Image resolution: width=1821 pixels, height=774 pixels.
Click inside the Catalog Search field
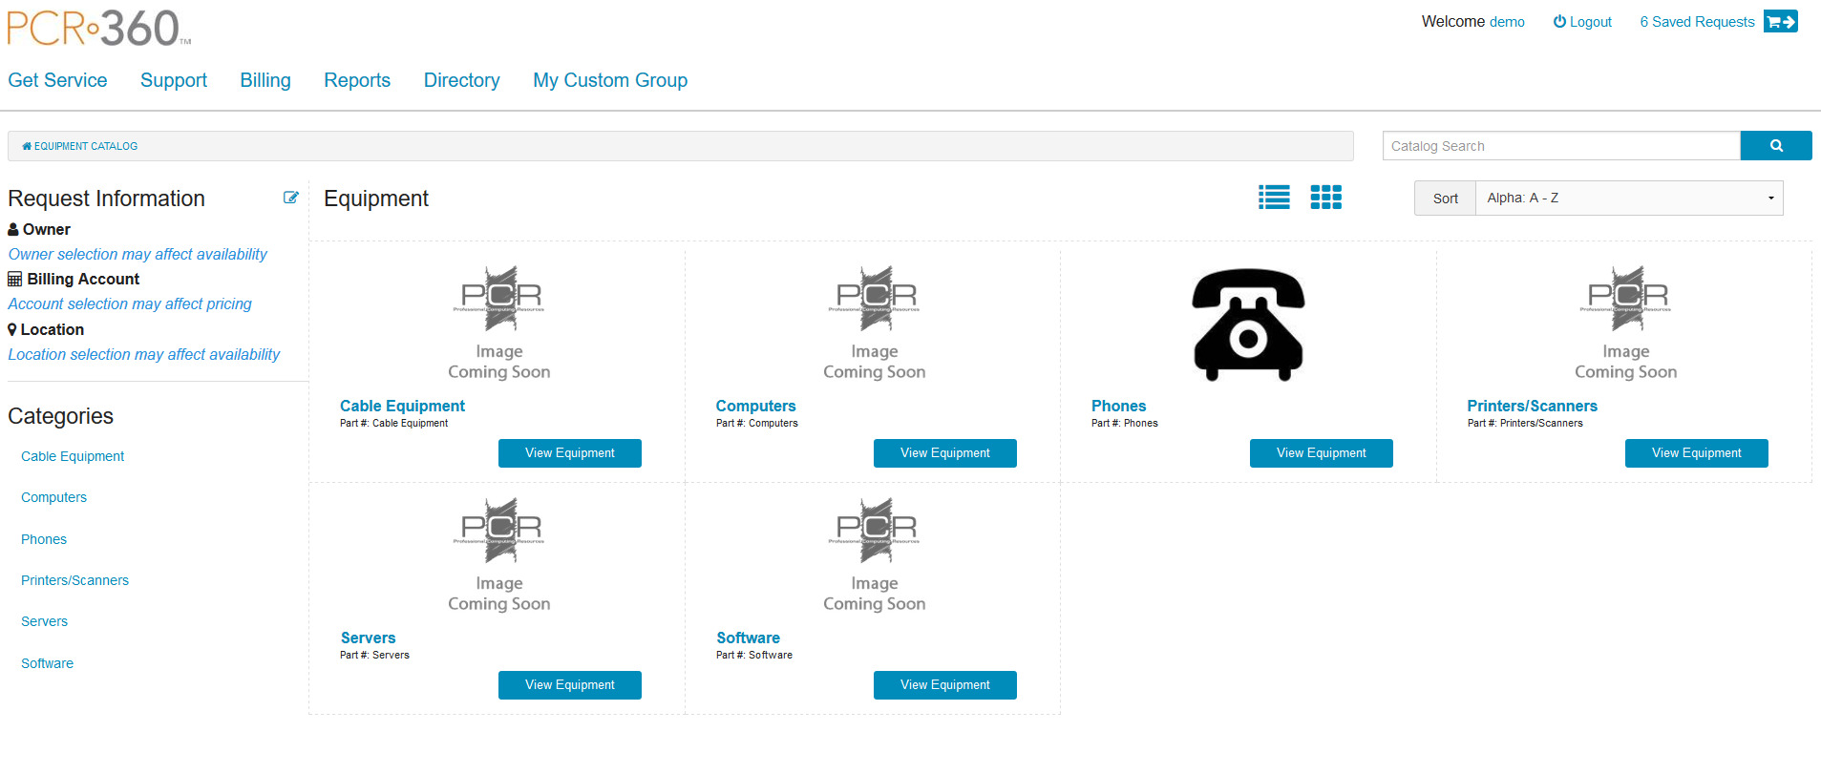(1560, 146)
